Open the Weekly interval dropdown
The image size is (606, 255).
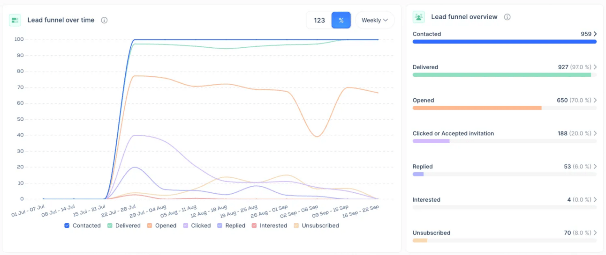374,20
